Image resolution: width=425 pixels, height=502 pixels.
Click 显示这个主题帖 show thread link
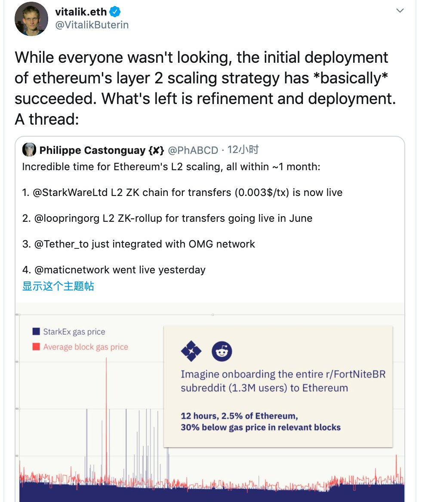(x=58, y=286)
